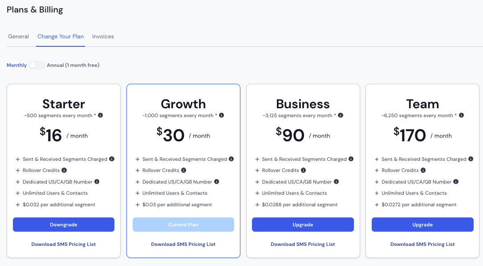
Task: Toggle Monthly to Annual billing switch
Action: pyautogui.click(x=37, y=65)
